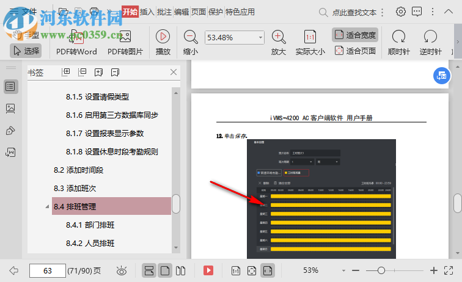Enable continuous scrolling page layout

(x=149, y=270)
